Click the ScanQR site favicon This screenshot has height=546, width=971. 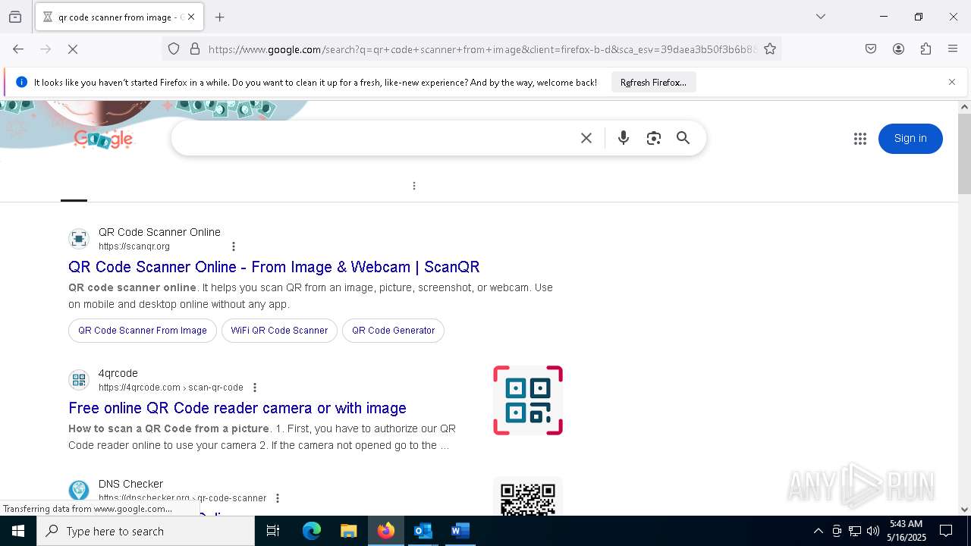point(79,239)
